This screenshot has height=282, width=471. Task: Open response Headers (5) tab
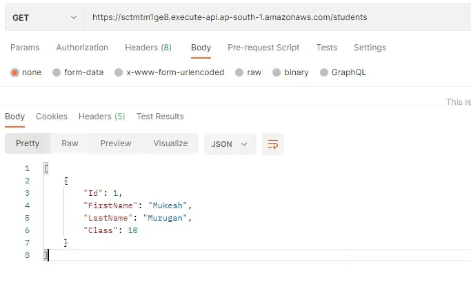click(102, 117)
